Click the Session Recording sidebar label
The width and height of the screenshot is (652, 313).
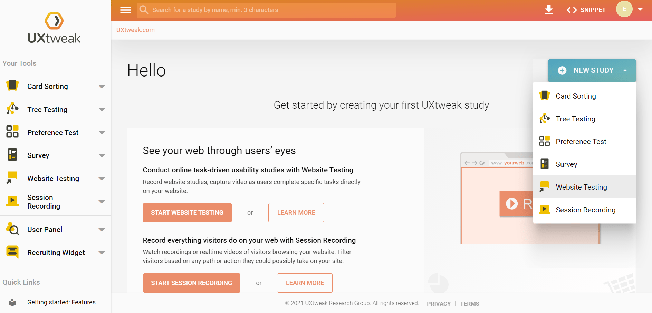pyautogui.click(x=44, y=202)
